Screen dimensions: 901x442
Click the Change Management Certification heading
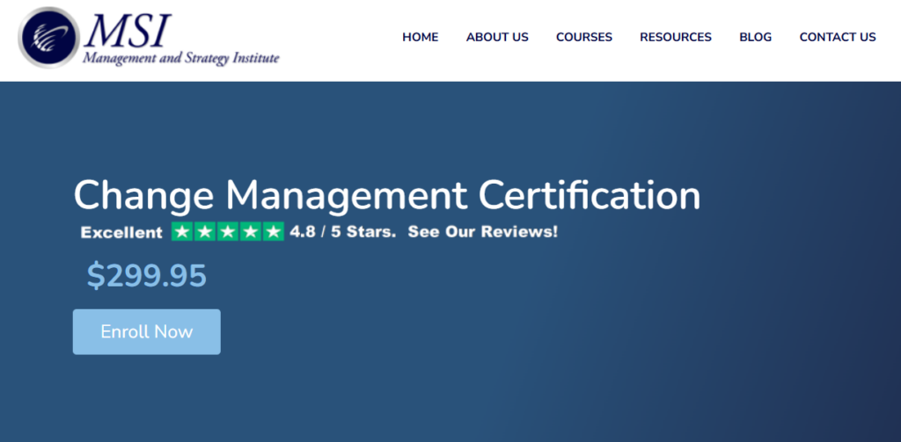[387, 196]
